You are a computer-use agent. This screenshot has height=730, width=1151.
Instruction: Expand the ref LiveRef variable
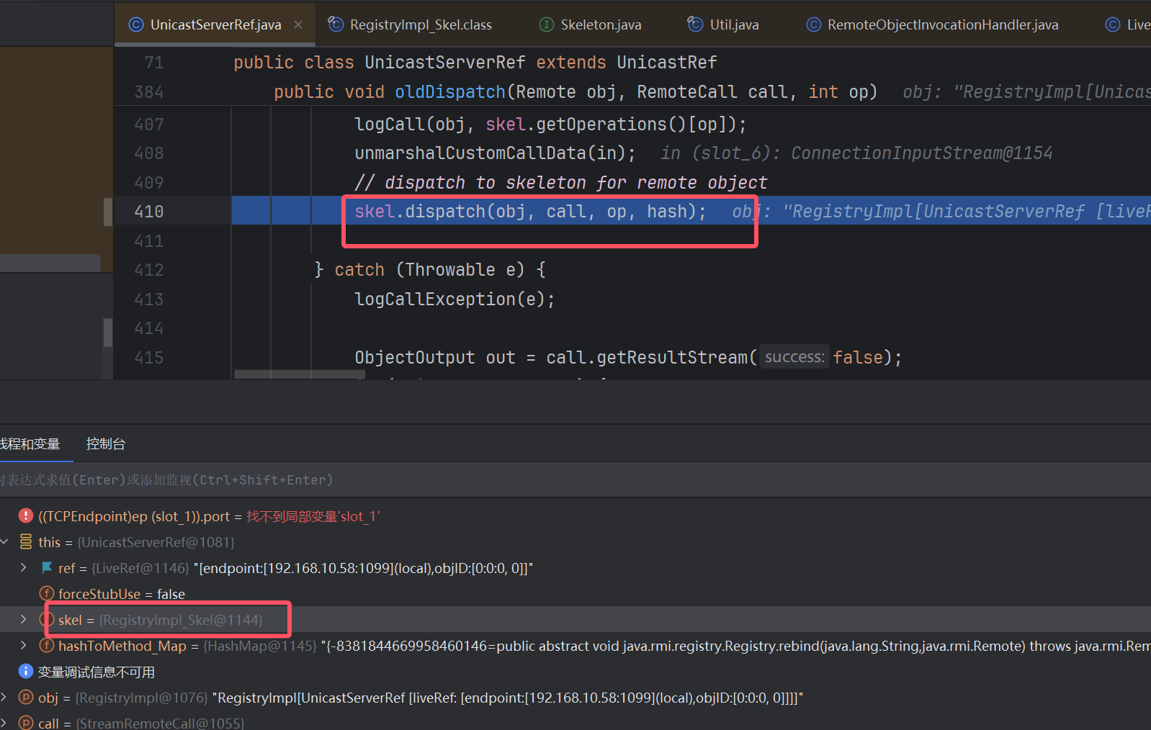pos(23,568)
